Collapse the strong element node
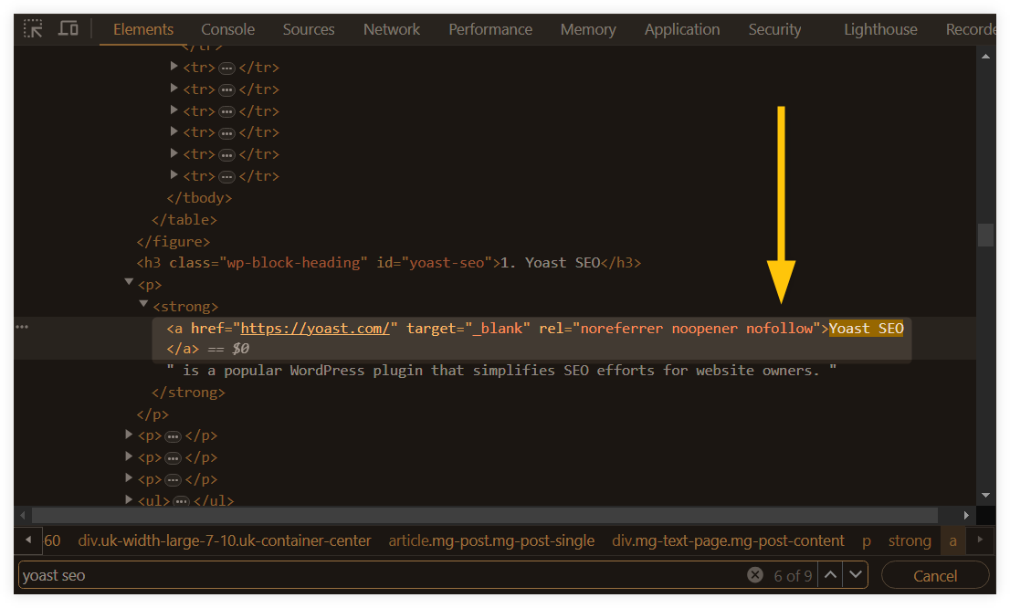1010x608 pixels. pos(143,305)
